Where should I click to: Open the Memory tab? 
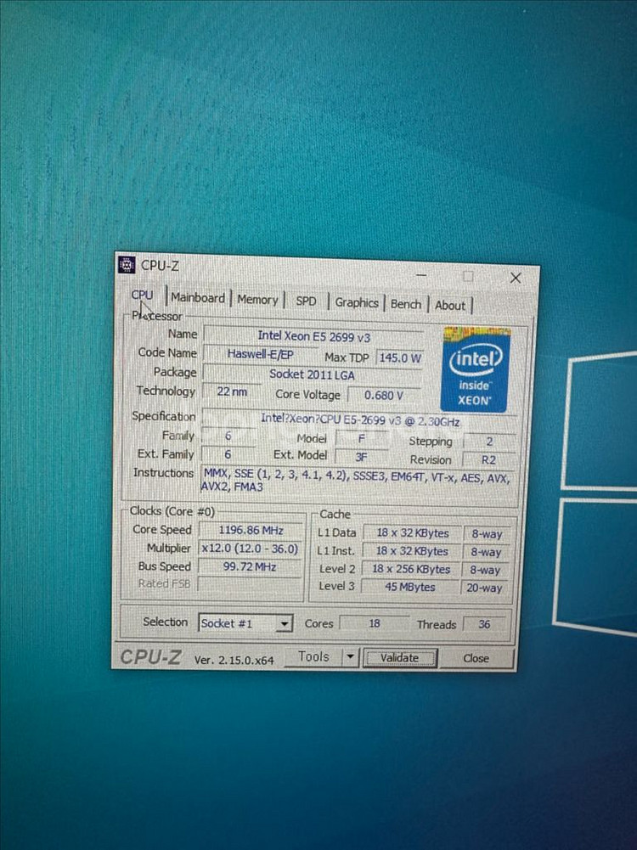click(257, 300)
